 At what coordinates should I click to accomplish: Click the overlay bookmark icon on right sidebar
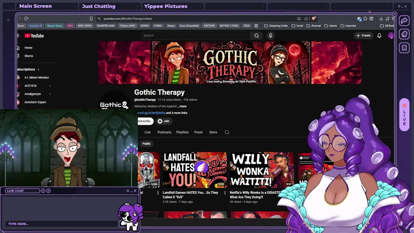pyautogui.click(x=404, y=48)
